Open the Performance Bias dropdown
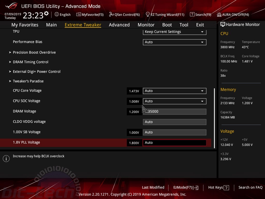This screenshot has height=199, width=265. pyautogui.click(x=175, y=42)
